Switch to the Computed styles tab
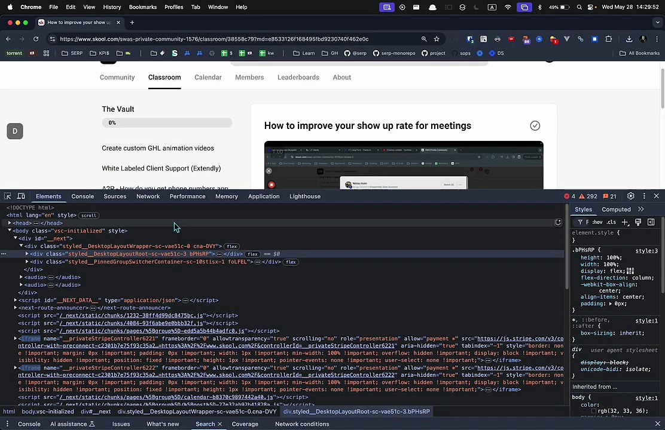The image size is (665, 430). [x=616, y=209]
